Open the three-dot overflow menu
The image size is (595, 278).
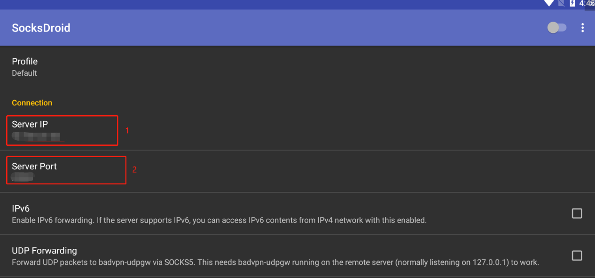(x=583, y=28)
